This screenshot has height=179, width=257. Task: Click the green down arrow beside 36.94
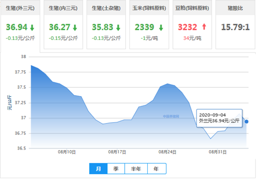(32, 27)
